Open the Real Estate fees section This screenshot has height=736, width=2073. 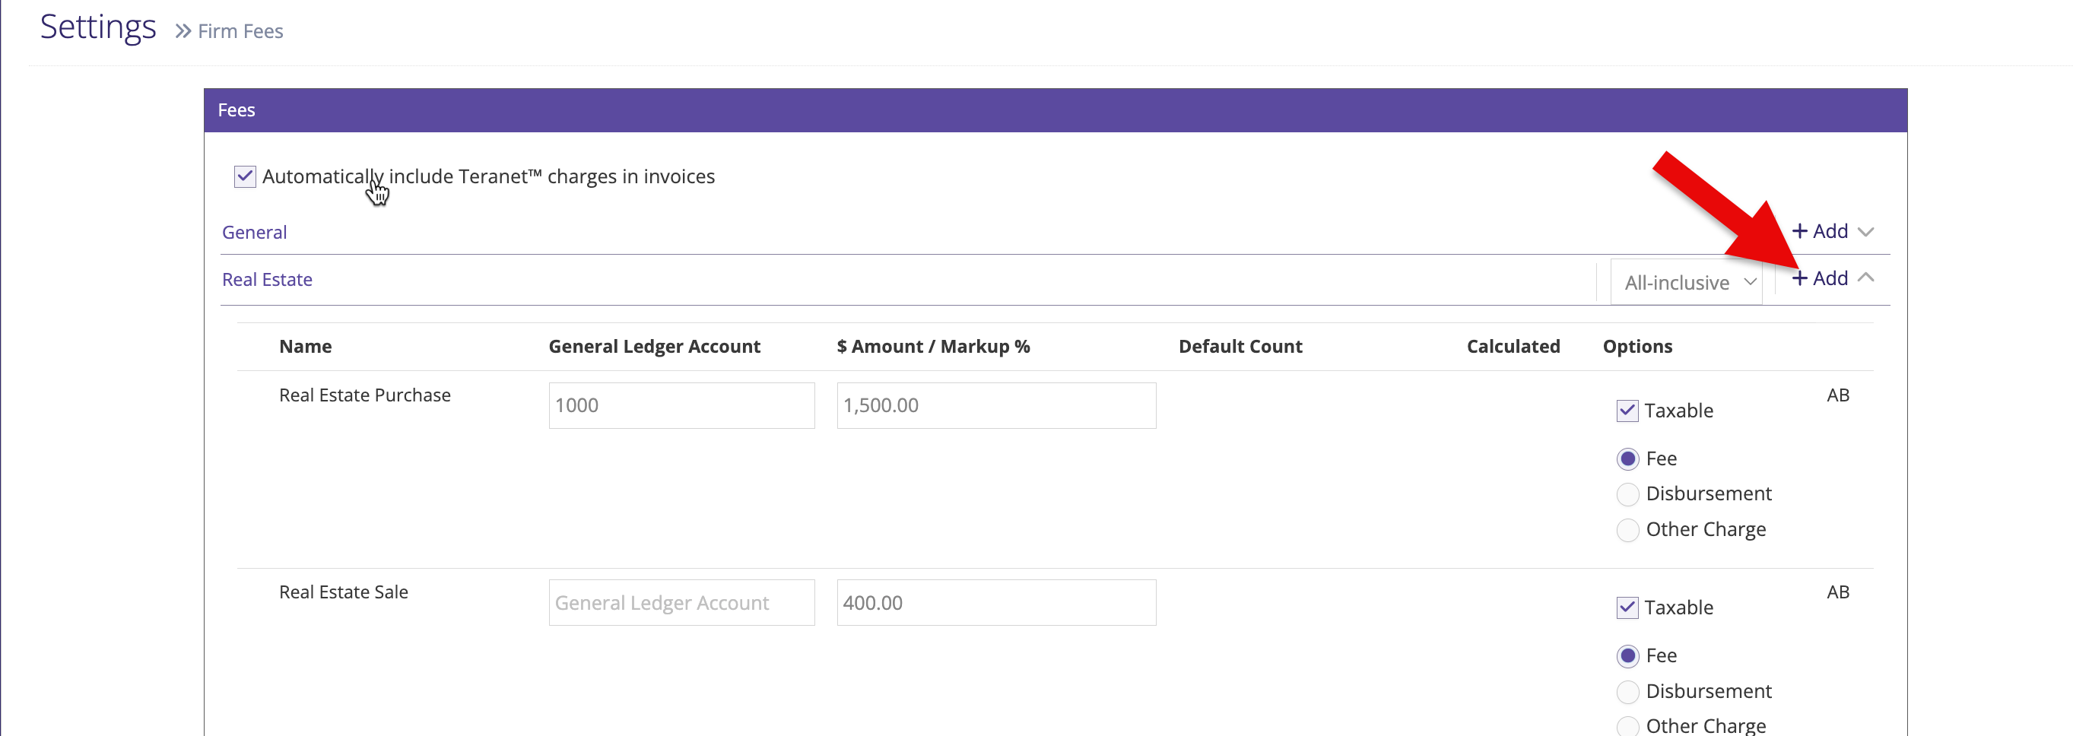[x=267, y=280]
